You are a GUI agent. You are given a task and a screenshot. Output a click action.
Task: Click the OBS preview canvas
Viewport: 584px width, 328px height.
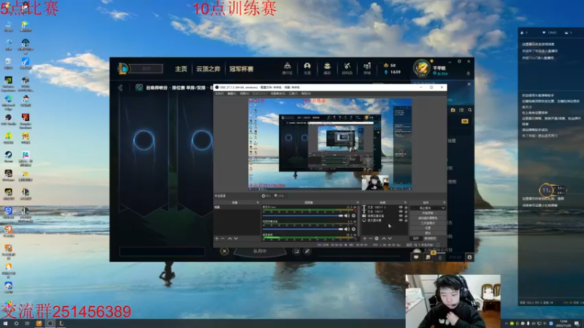[330, 144]
